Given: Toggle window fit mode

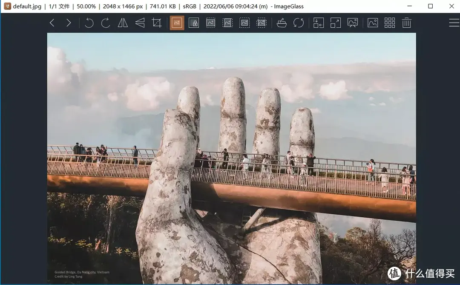Looking at the screenshot, I should [x=319, y=23].
